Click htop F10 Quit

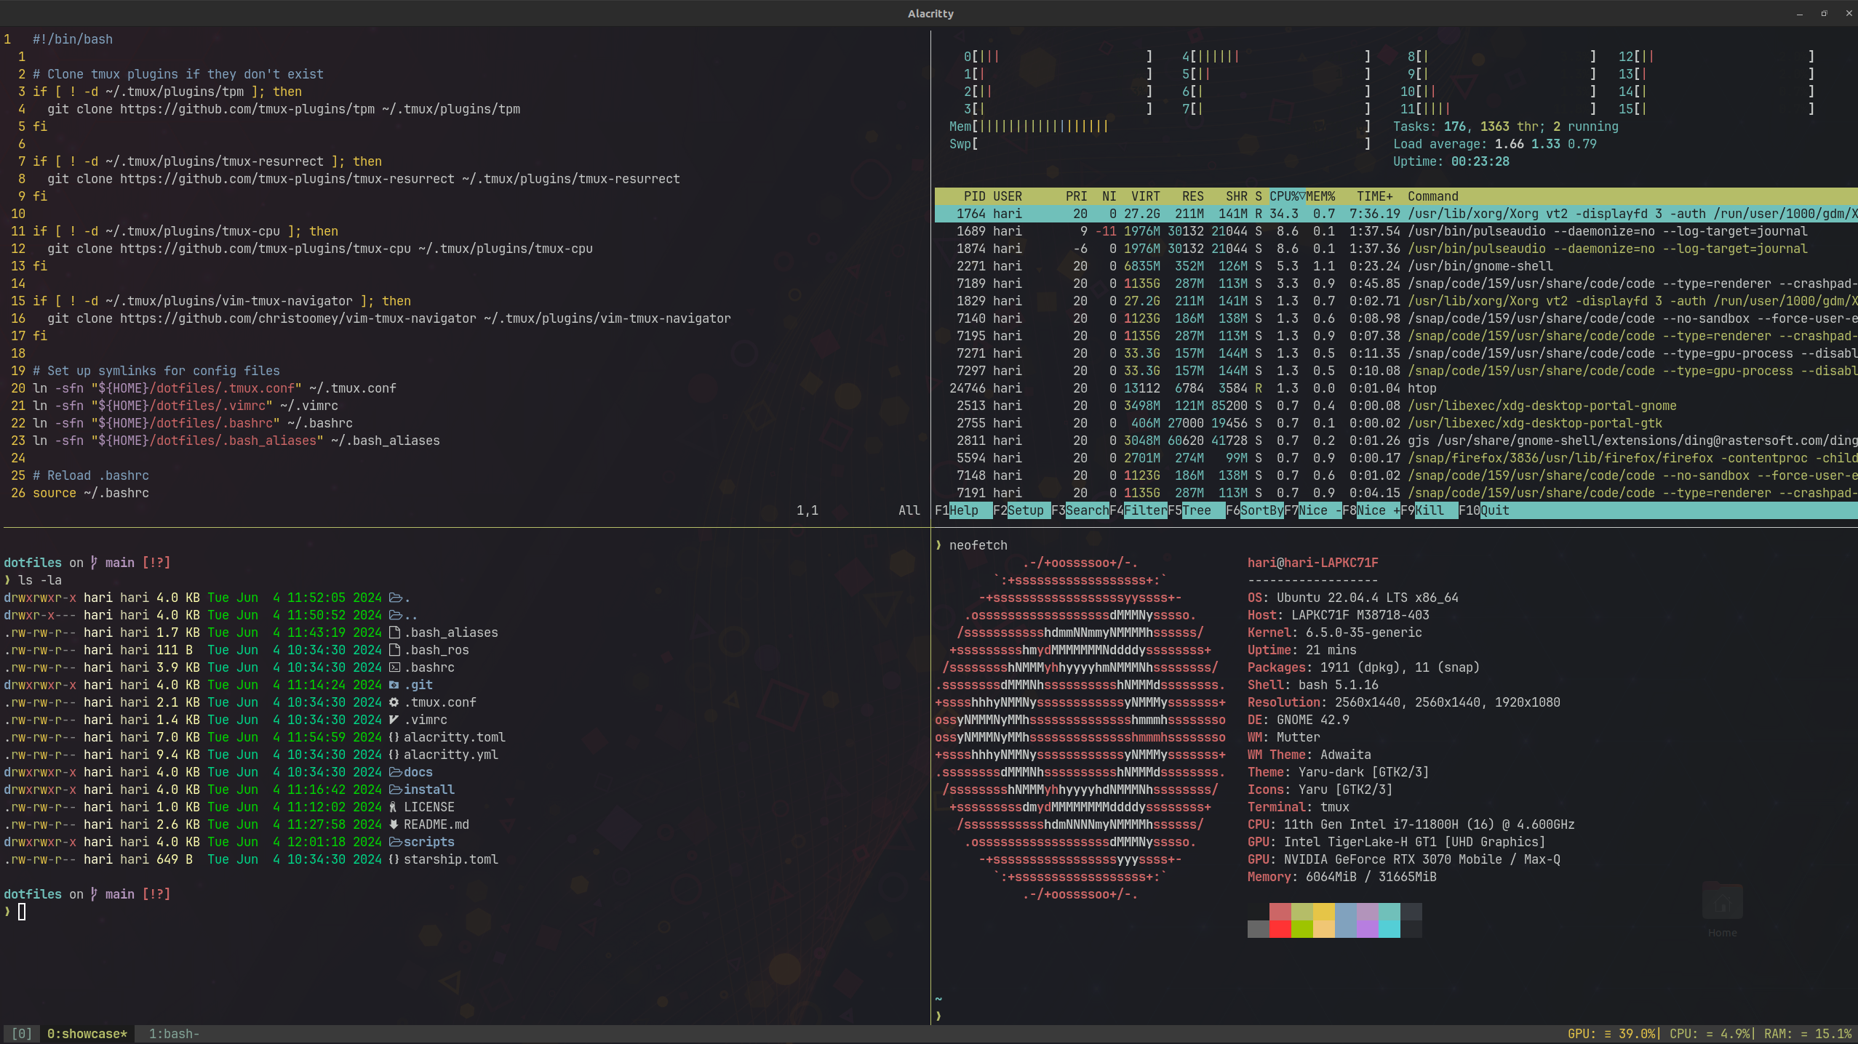[1484, 510]
